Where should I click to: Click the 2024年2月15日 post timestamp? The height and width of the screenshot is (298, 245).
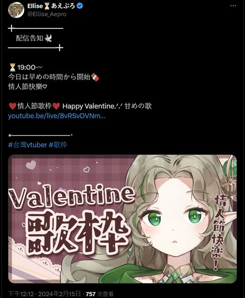[x=59, y=294]
